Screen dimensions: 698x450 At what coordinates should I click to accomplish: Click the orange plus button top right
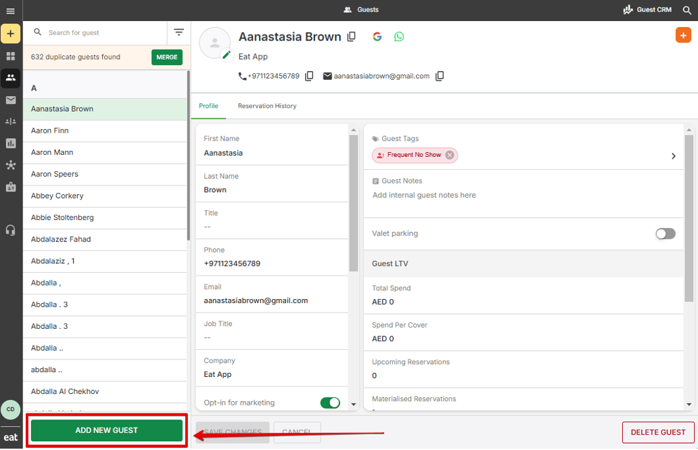[x=683, y=35]
